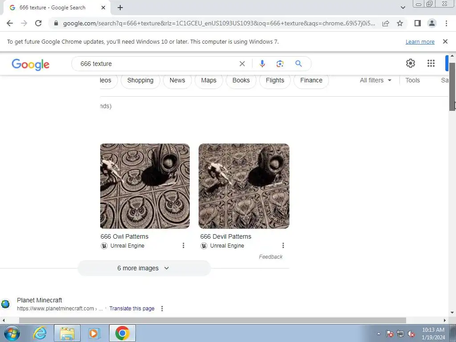Screen dimensions: 456x342
Task: Click the horizontal scrollbar left arrow
Action: click(x=3, y=320)
